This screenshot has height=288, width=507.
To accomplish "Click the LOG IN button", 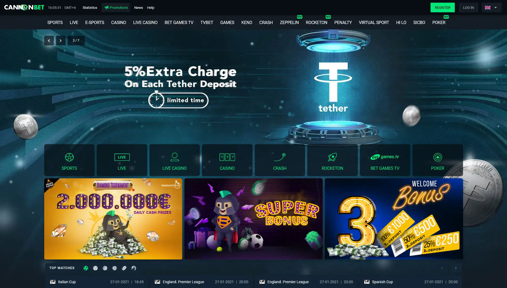I will (468, 7).
